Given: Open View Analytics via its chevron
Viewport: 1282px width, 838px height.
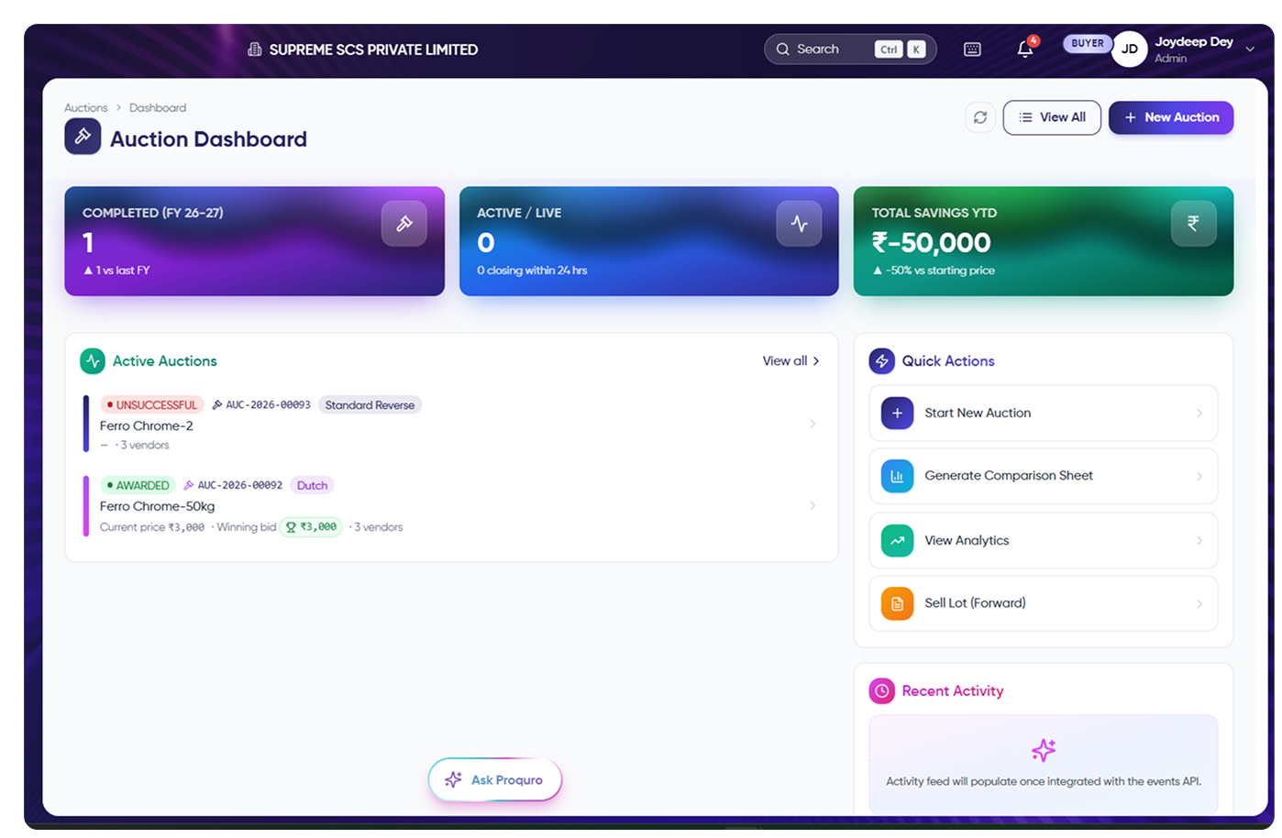Looking at the screenshot, I should click(x=1199, y=541).
